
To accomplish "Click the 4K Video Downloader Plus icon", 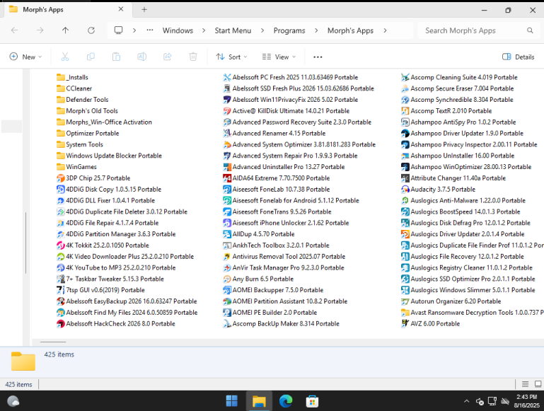I will [x=61, y=257].
